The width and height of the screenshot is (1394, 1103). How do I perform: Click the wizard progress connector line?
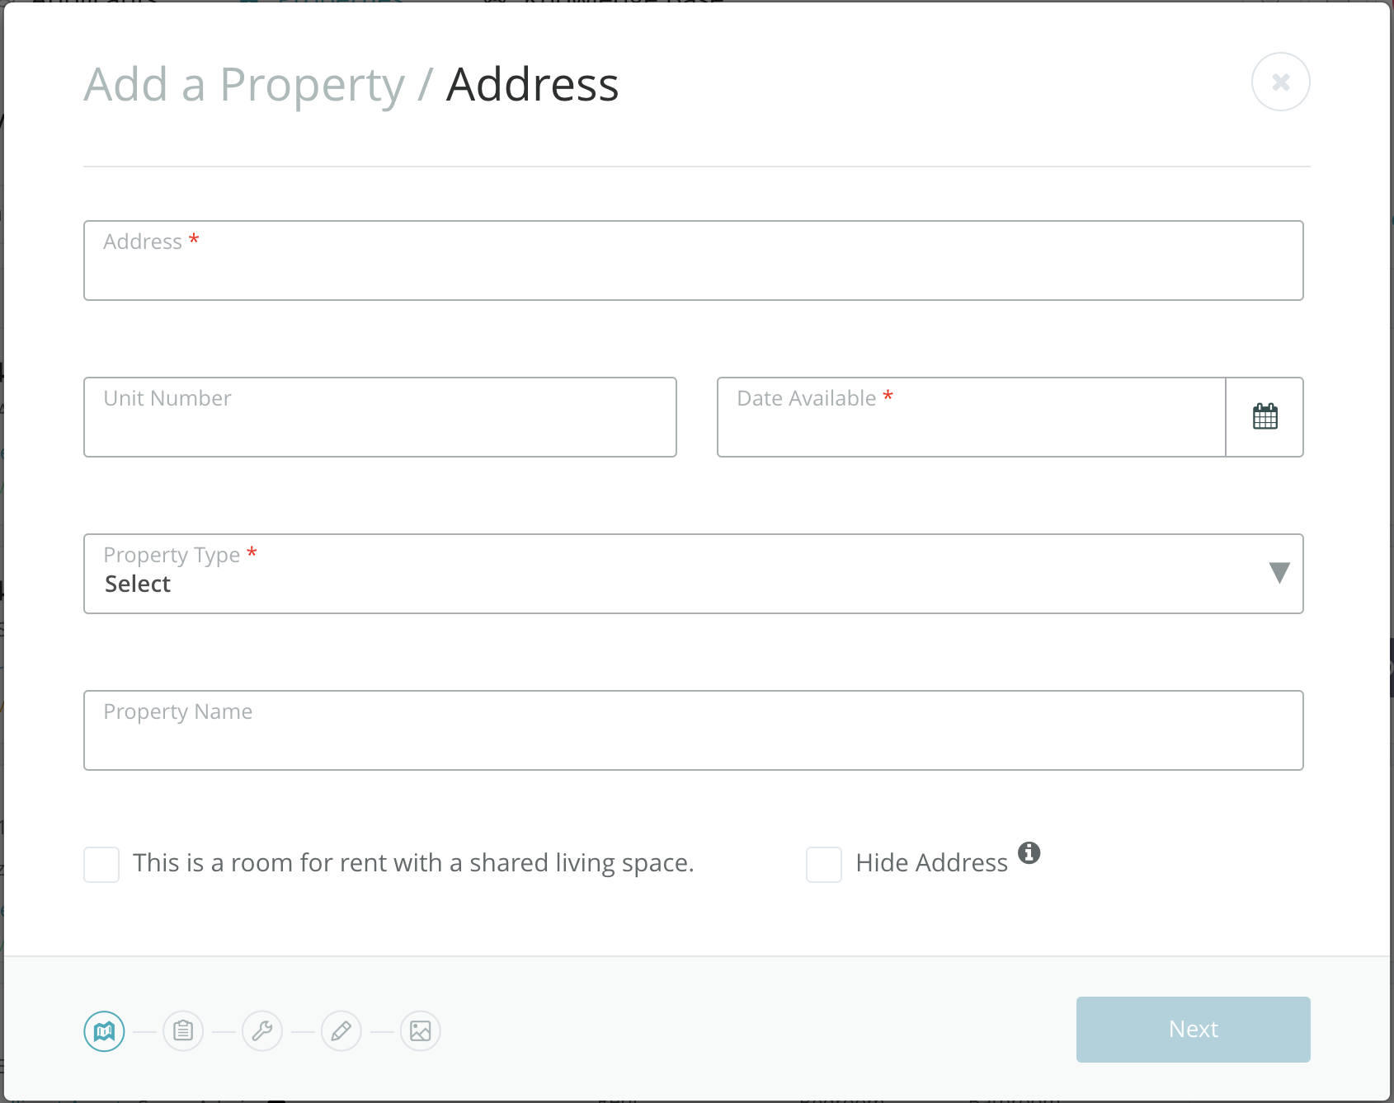point(144,1030)
